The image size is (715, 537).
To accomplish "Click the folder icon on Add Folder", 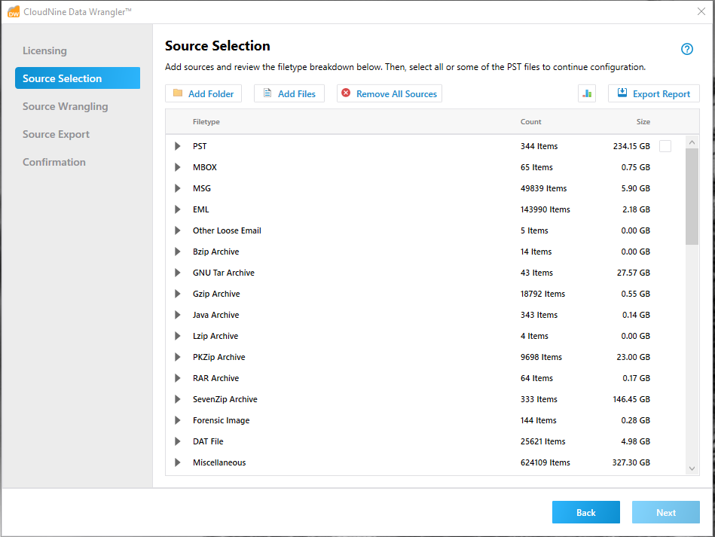I will tap(178, 93).
